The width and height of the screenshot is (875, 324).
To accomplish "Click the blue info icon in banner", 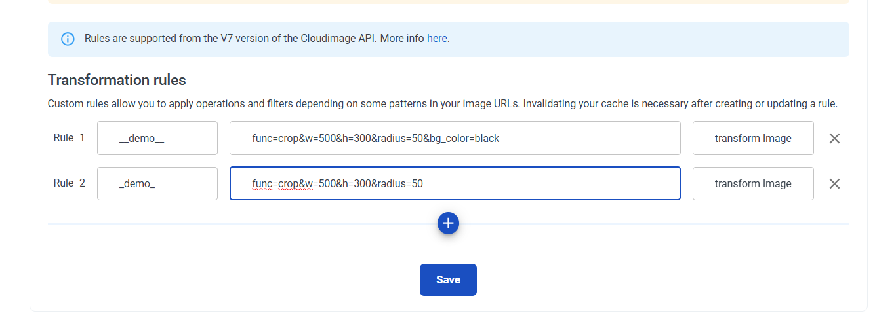I will click(x=68, y=39).
